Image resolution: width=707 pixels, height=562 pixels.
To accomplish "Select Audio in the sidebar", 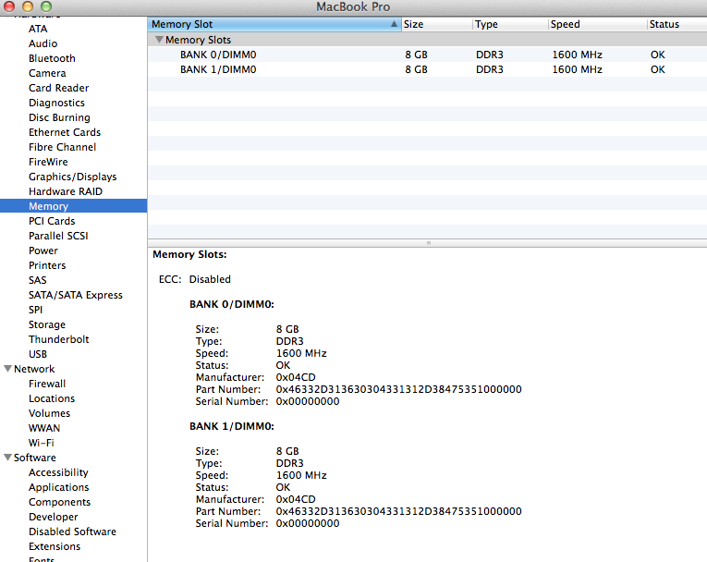I will tap(43, 43).
